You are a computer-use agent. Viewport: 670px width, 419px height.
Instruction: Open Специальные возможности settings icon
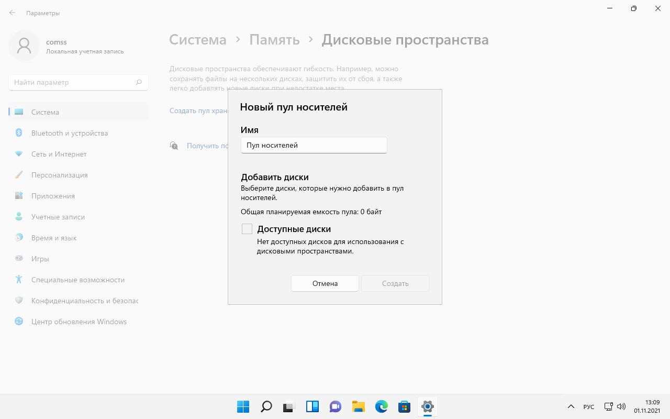click(19, 280)
